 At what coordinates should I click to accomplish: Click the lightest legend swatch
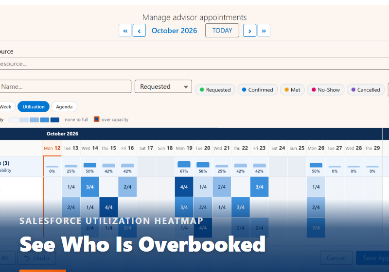point(14,120)
